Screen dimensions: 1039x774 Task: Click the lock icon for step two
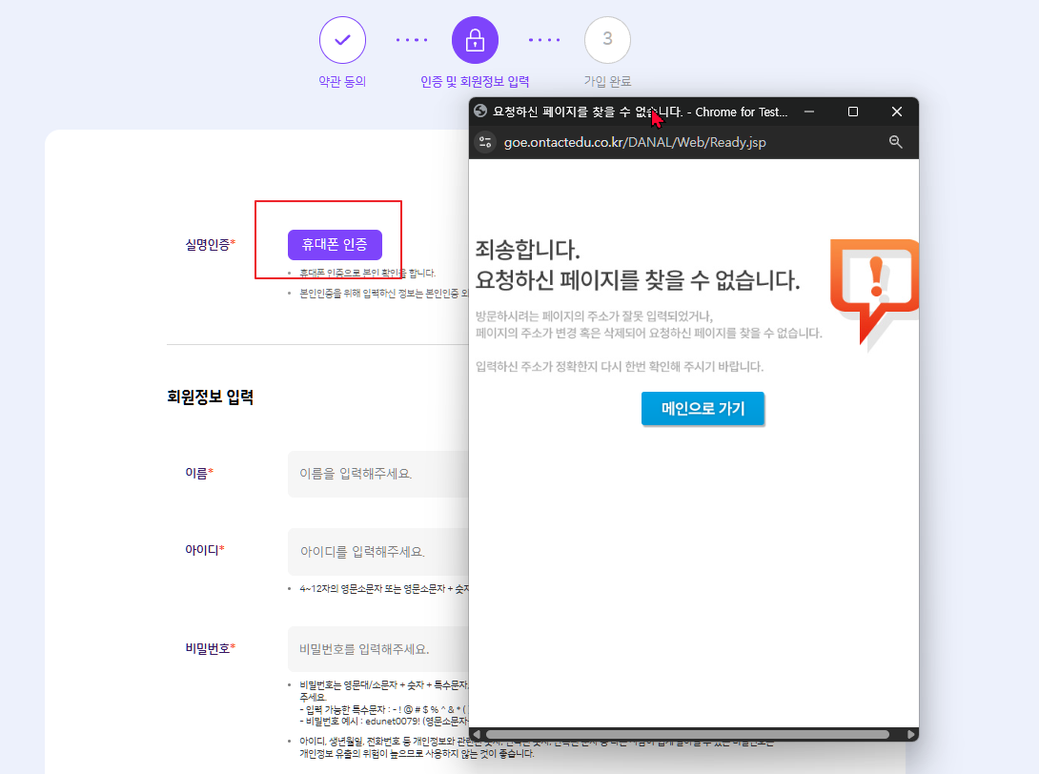pyautogui.click(x=475, y=40)
